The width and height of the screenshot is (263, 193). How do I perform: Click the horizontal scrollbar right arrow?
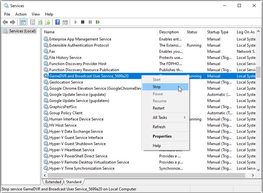pos(253,175)
